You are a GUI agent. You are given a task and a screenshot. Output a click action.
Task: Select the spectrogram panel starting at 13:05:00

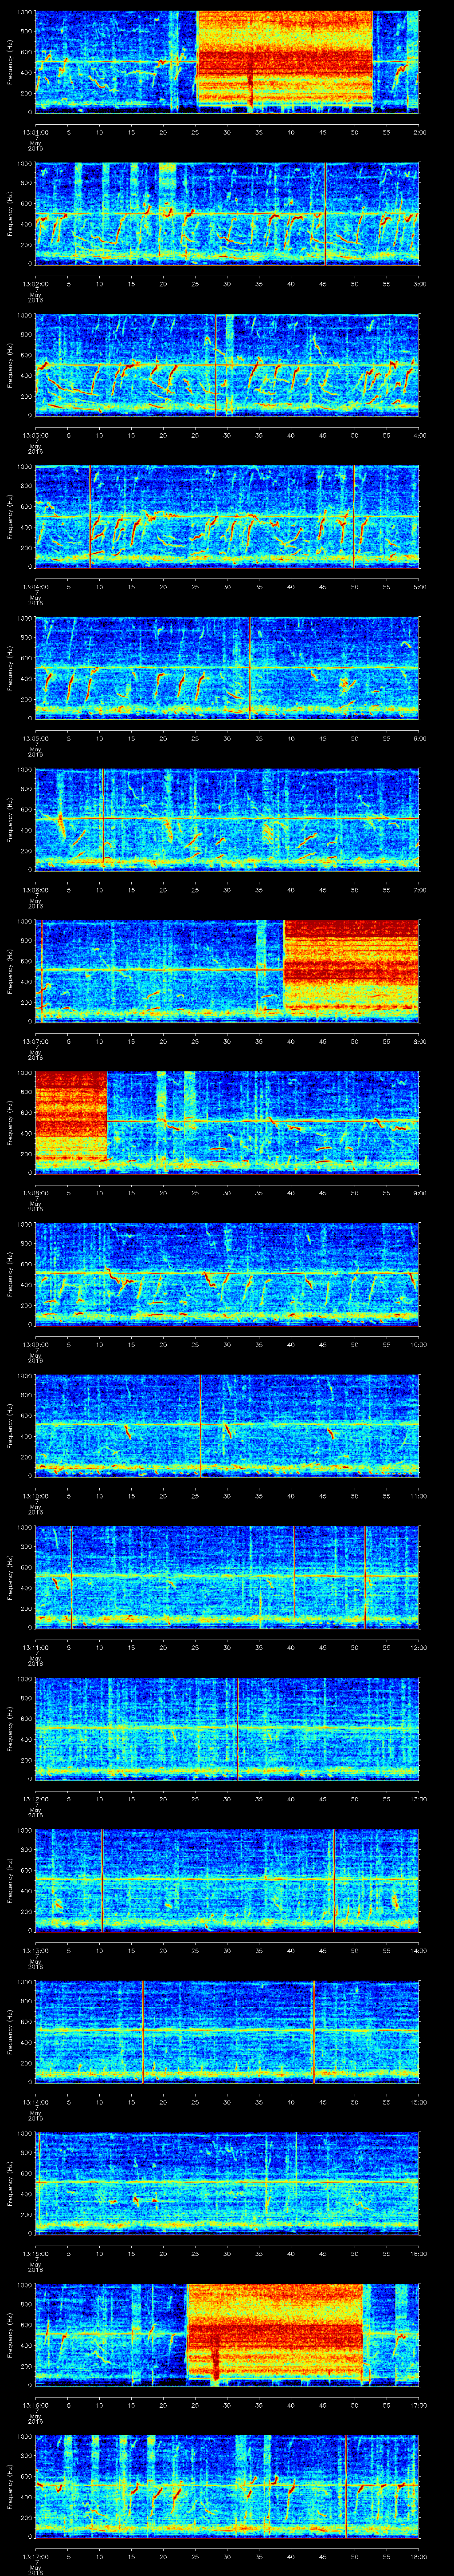[x=227, y=668]
